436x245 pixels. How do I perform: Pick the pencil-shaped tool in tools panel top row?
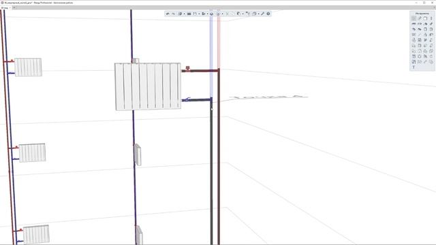point(420,18)
